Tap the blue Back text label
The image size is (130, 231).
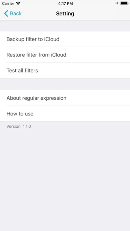tap(16, 14)
